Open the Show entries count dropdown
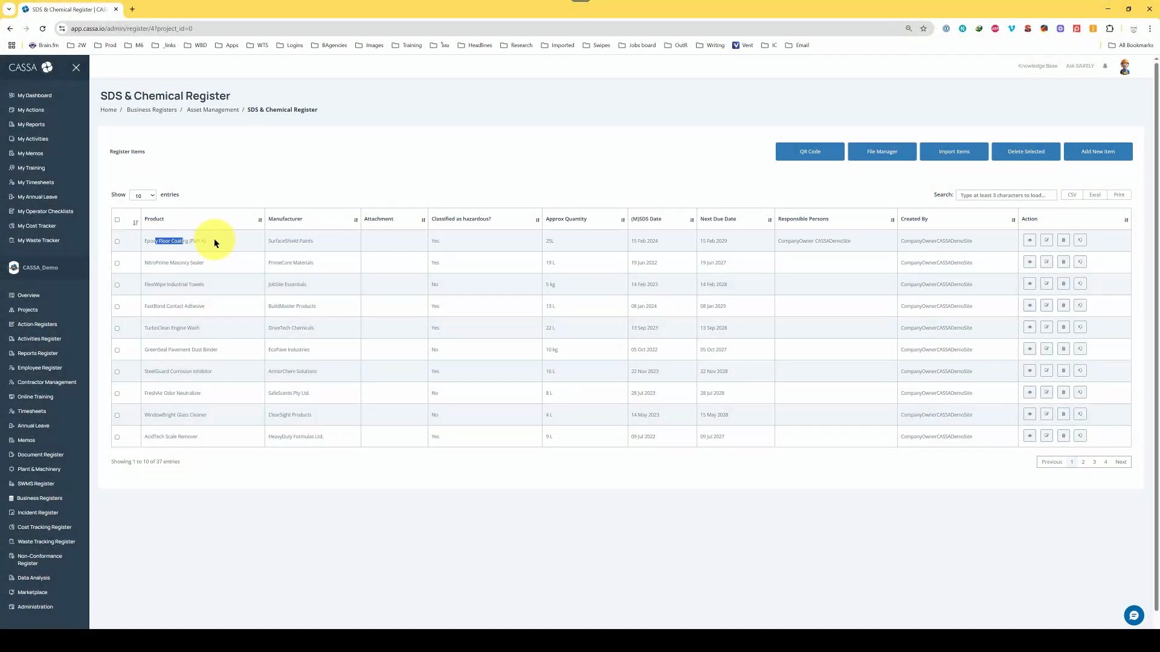This screenshot has height=652, width=1160. [143, 195]
